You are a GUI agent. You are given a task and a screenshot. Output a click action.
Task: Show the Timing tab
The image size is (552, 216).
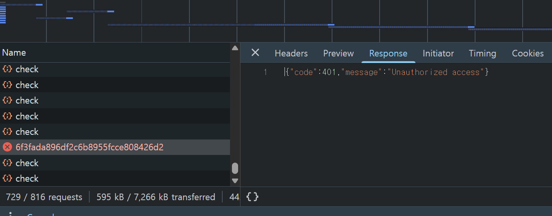(x=482, y=53)
